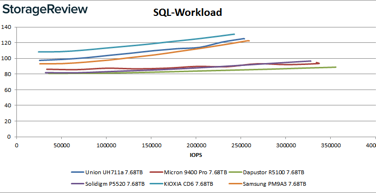Select Samsung PM9A3 7.68TB legend entry
This screenshot has width=376, height=193.
pos(268,184)
